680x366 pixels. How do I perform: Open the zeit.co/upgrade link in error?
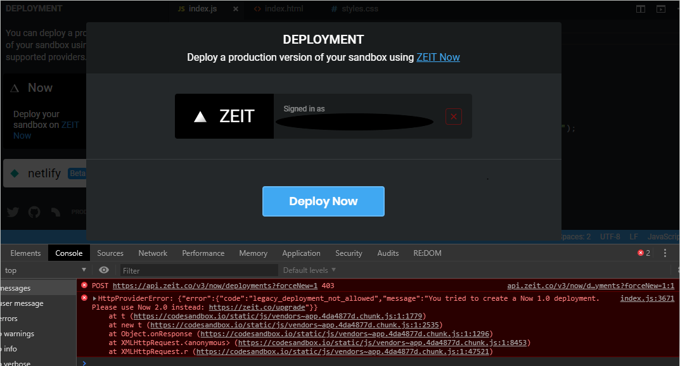tap(257, 308)
